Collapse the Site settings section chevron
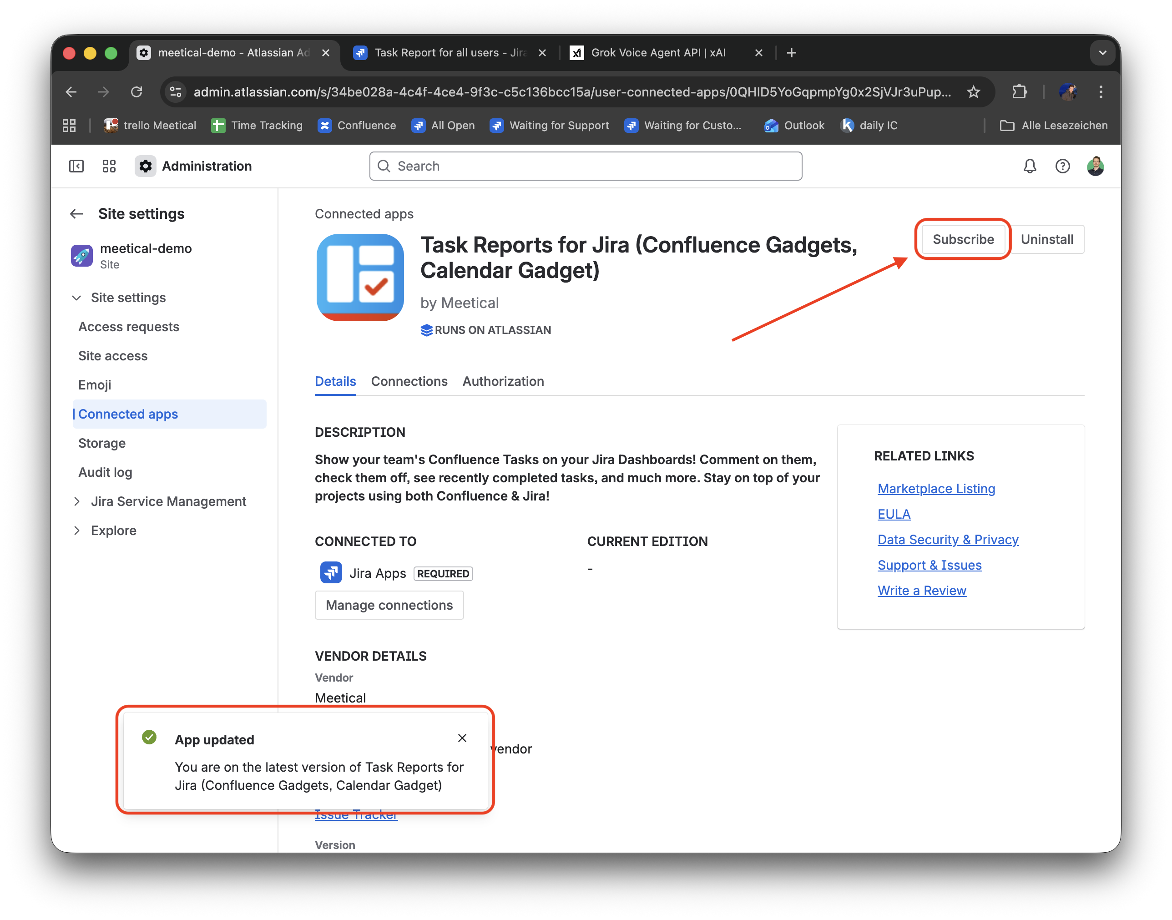 coord(76,298)
